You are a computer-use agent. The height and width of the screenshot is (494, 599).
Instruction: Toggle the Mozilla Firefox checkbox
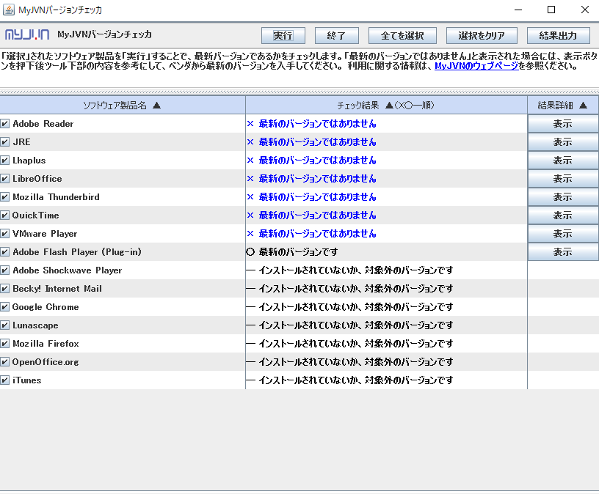(5, 343)
